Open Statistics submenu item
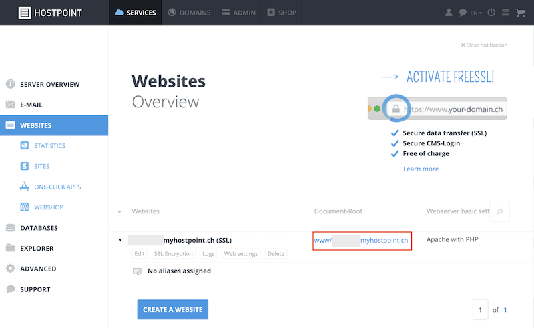The image size is (534, 328). 49,145
